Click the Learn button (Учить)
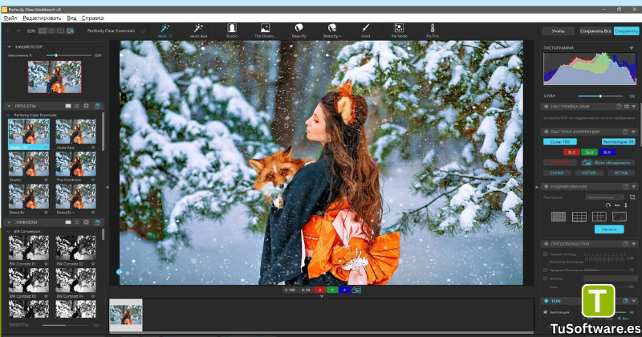 pos(558,31)
